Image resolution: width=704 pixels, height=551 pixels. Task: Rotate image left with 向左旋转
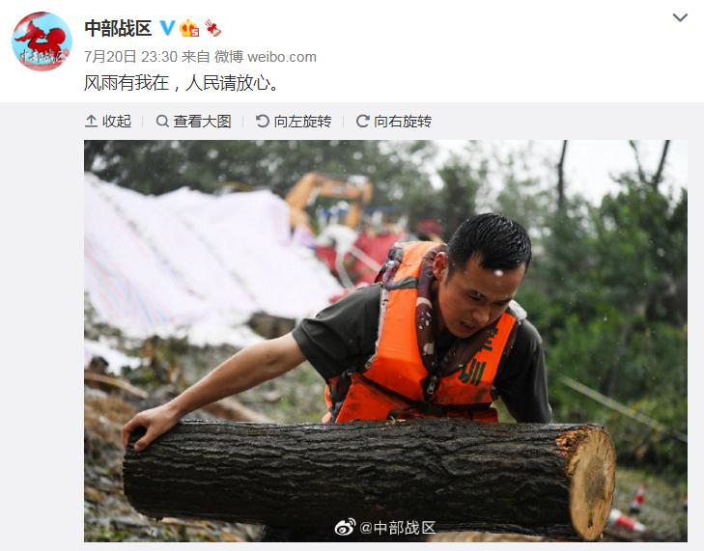pos(294,122)
